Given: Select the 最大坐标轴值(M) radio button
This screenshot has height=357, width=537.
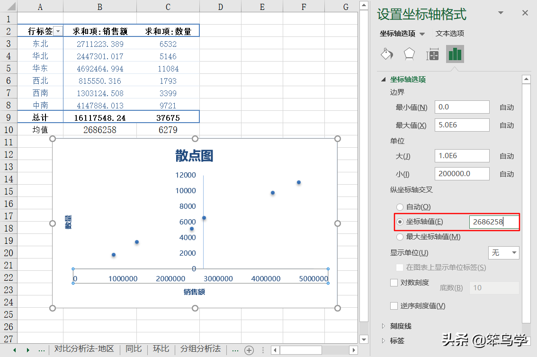Looking at the screenshot, I should pos(400,237).
